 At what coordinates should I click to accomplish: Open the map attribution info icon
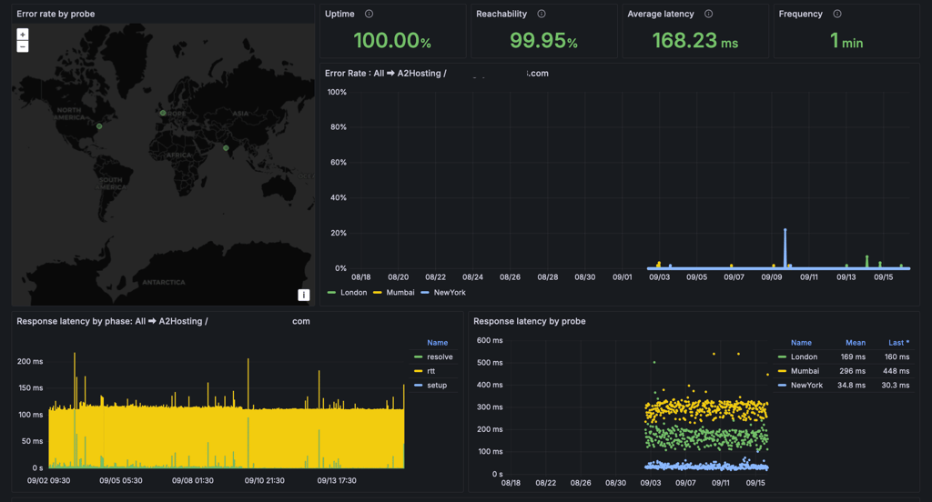coord(303,295)
